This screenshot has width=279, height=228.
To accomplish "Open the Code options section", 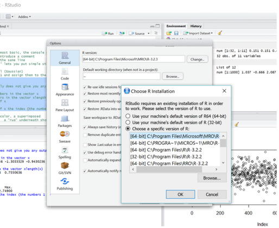I will (65, 74).
